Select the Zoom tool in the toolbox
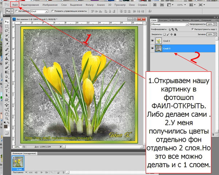 (x=7, y=118)
